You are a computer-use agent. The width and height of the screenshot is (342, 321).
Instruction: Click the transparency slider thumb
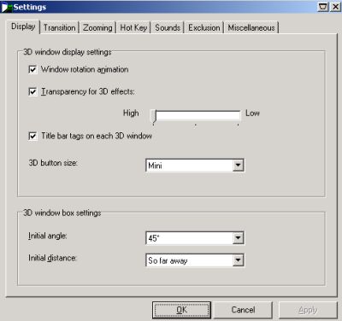click(x=154, y=116)
